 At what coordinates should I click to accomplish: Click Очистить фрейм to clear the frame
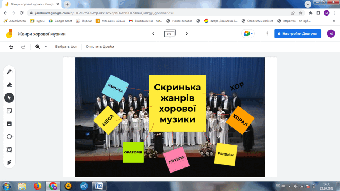click(100, 47)
